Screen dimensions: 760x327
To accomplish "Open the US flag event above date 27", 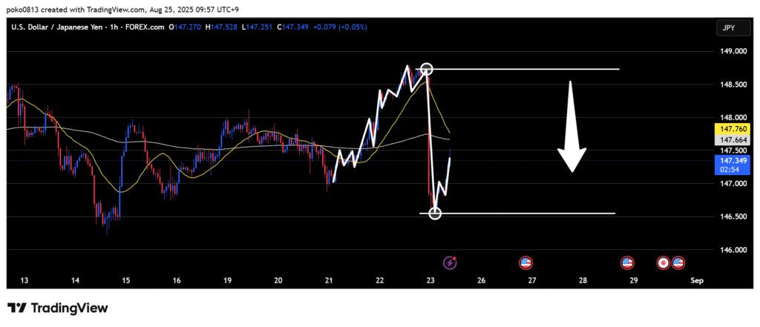I will pyautogui.click(x=526, y=262).
